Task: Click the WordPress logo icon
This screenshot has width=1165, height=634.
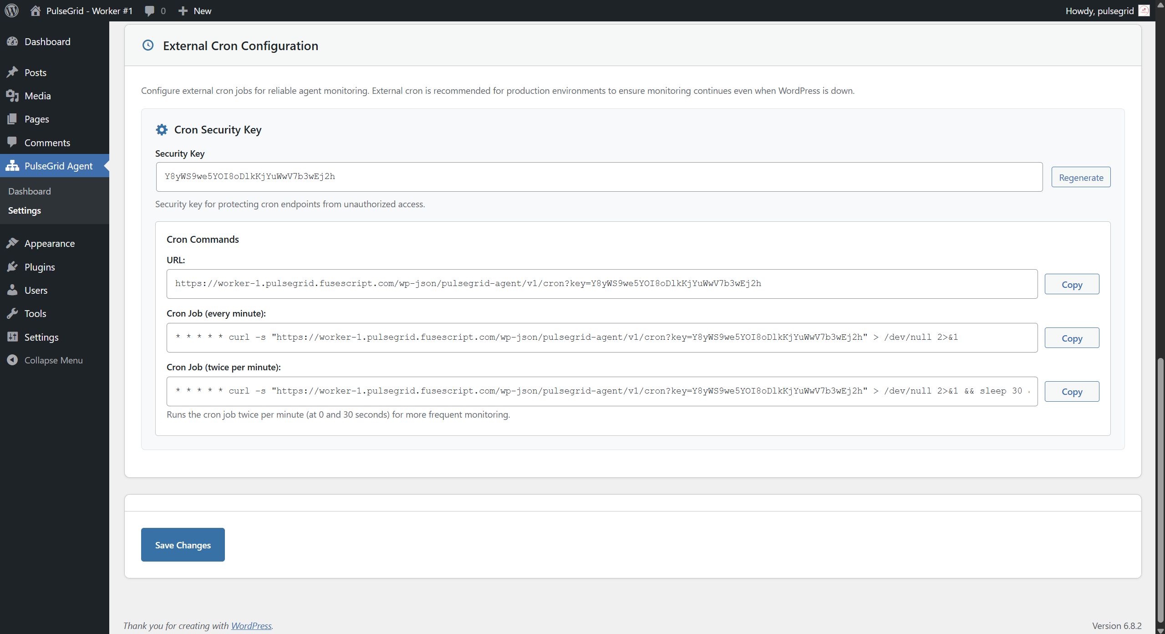Action: [12, 10]
